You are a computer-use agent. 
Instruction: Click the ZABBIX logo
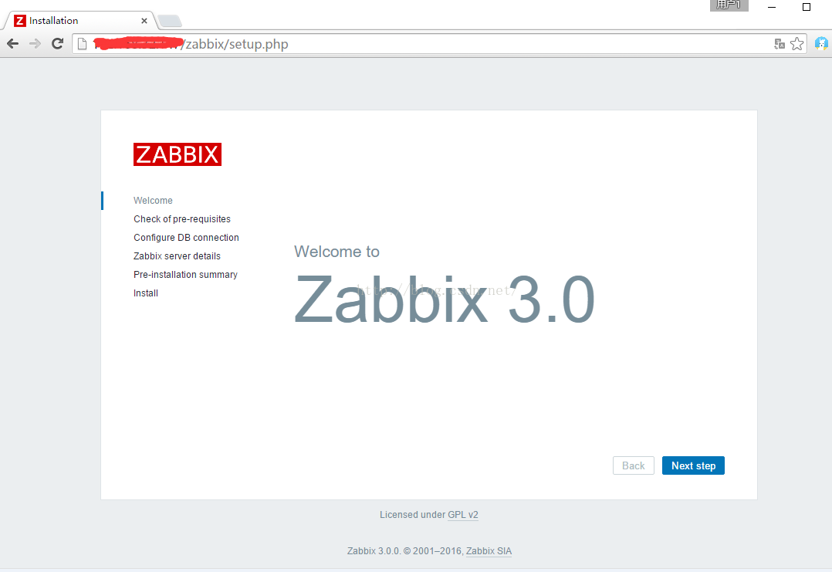click(178, 154)
